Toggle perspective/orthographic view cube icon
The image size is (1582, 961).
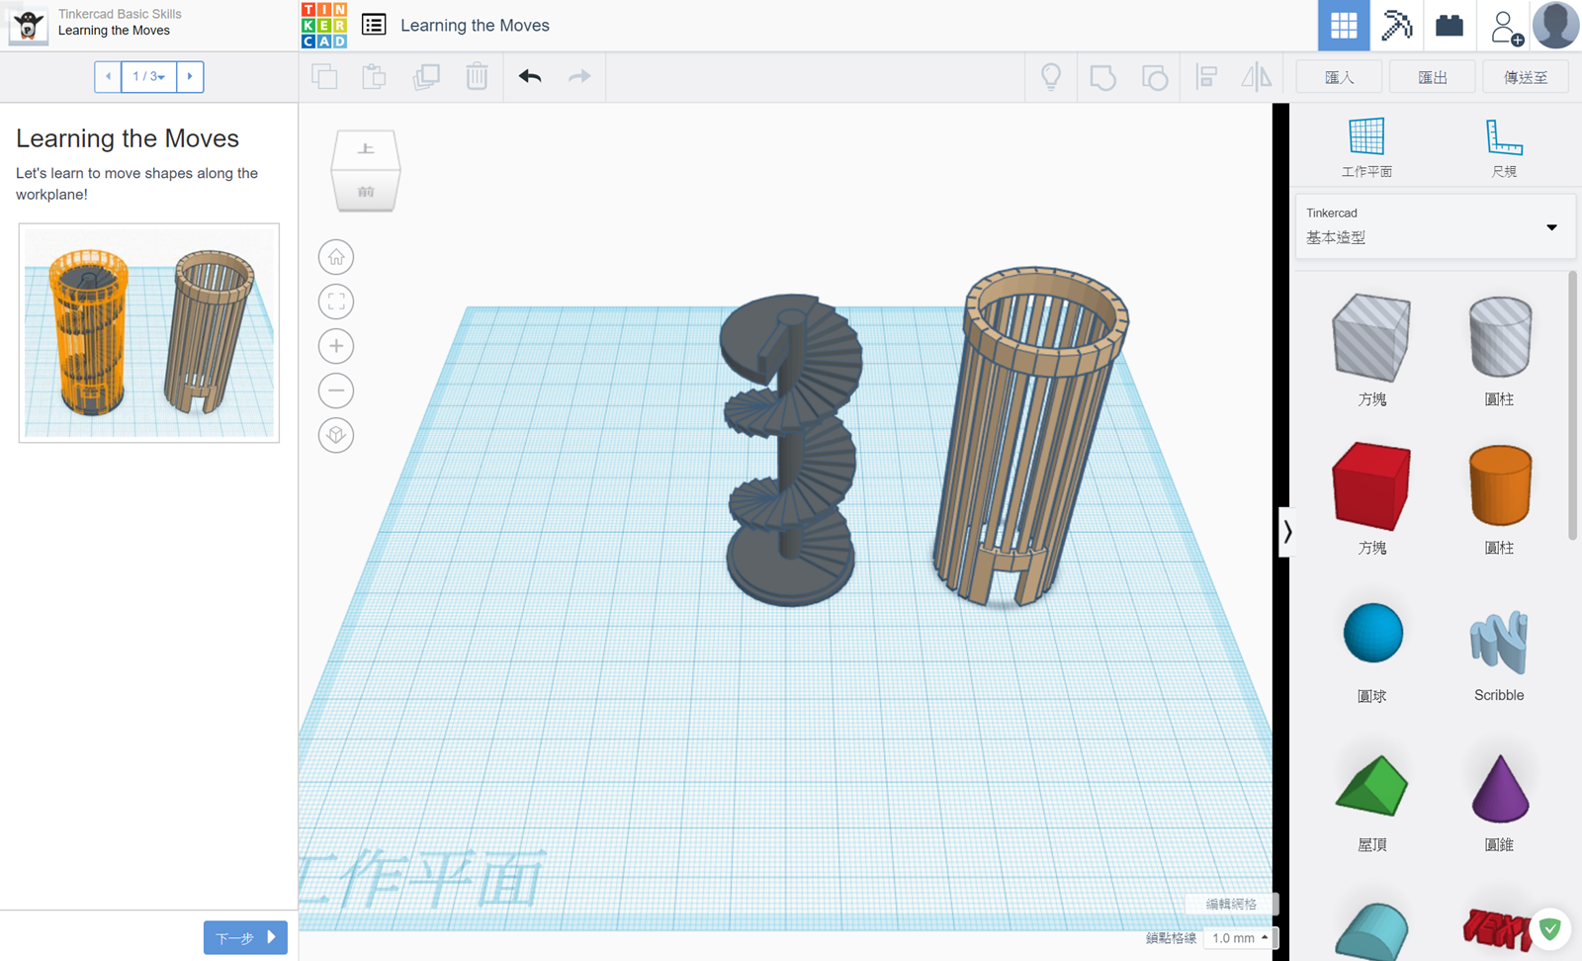pyautogui.click(x=336, y=435)
